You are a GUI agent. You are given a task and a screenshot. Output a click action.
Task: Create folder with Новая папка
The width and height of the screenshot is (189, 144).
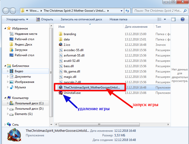[x=118, y=19]
